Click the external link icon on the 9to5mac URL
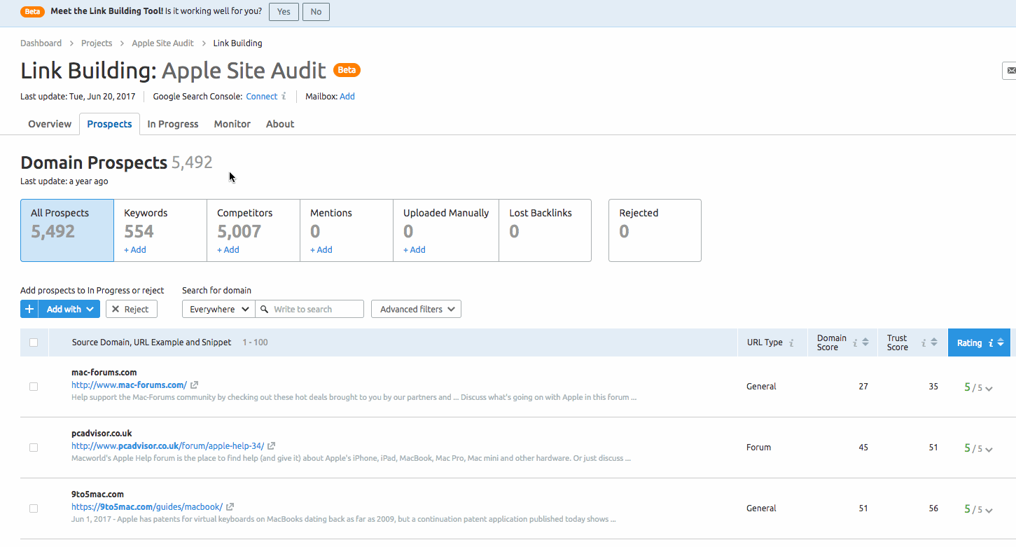The image size is (1016, 547). click(229, 506)
